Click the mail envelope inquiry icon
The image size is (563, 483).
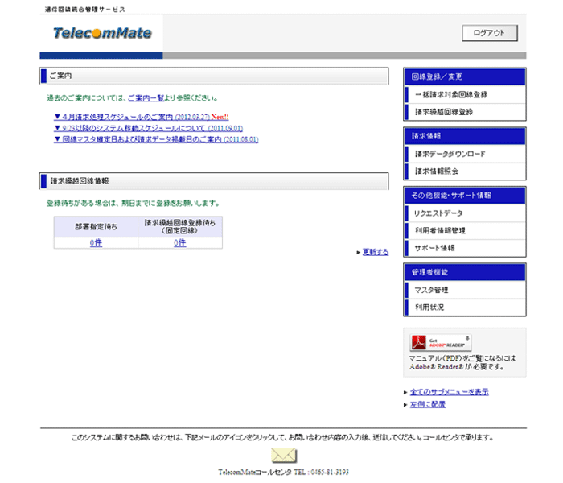click(284, 456)
